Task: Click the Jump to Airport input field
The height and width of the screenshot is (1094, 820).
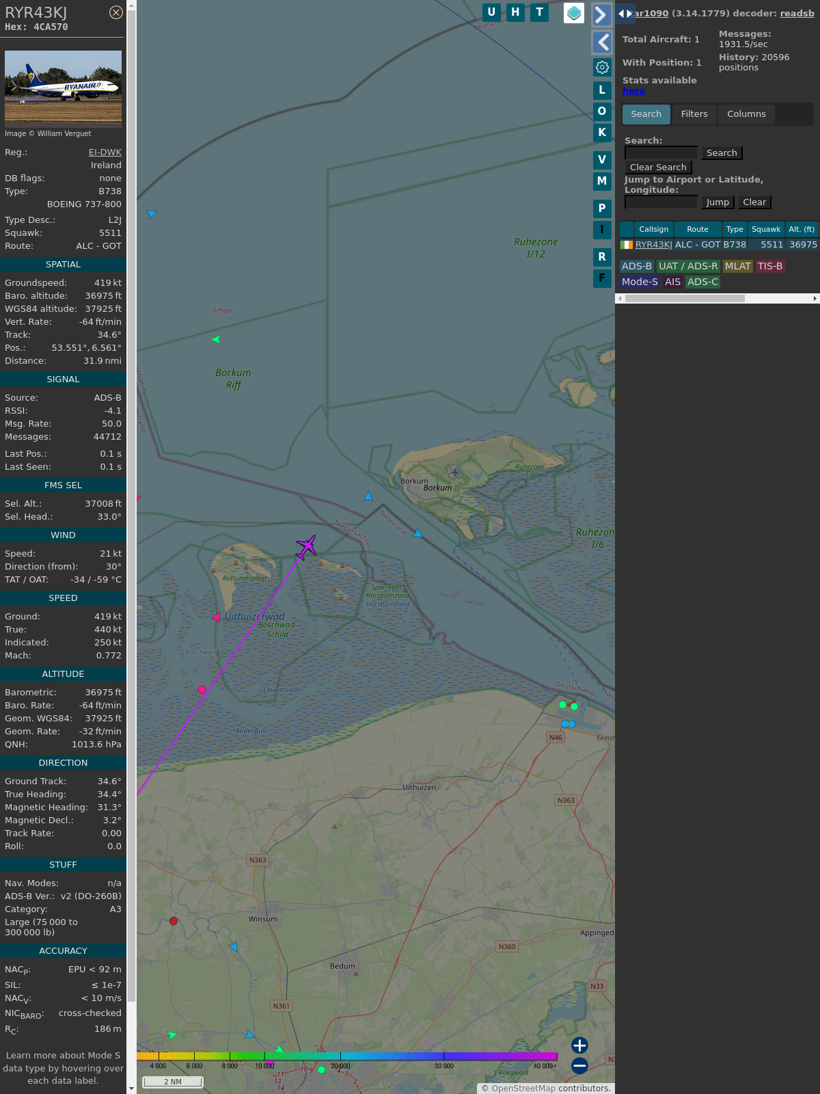Action: point(661,202)
